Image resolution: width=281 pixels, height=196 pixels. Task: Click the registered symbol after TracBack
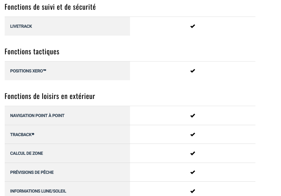[33, 134]
